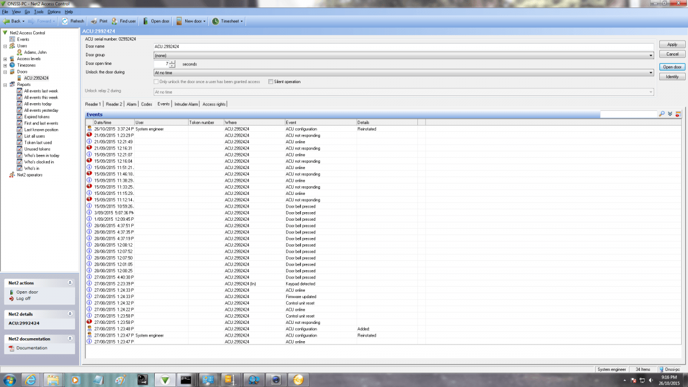The image size is (688, 387).
Task: Expand the Access levels tree node
Action: click(x=5, y=58)
